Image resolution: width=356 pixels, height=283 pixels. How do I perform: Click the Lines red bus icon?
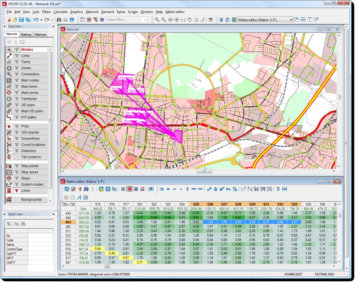tap(9, 191)
